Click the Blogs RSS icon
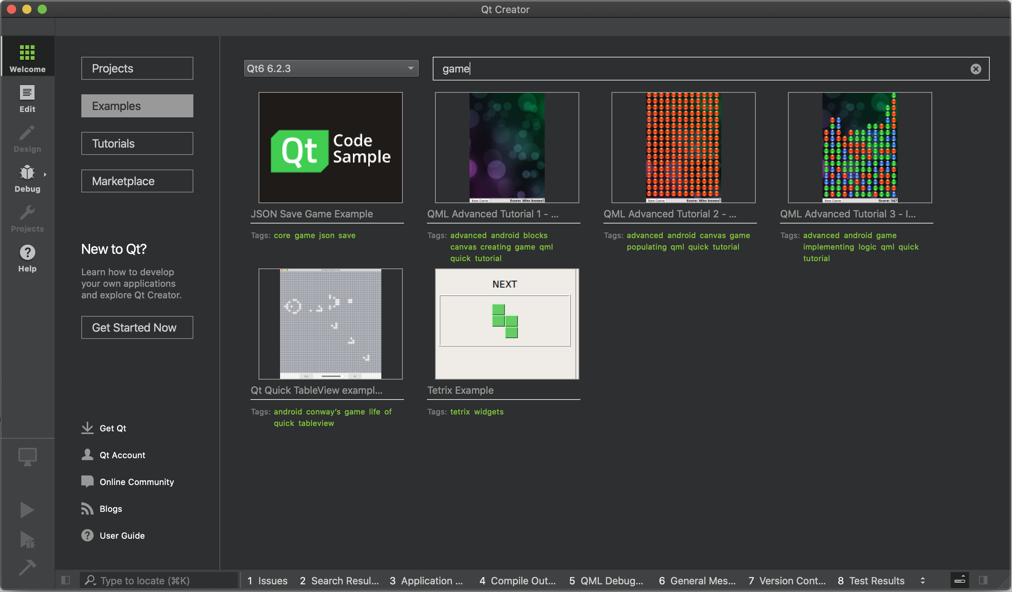1012x592 pixels. (87, 508)
